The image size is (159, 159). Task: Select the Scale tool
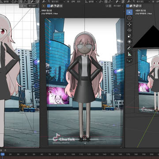pyautogui.click(x=129, y=36)
